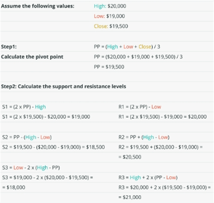Viewport: 214px width, 203px height.
Task: Click the Step1: label
Action: 9,47
